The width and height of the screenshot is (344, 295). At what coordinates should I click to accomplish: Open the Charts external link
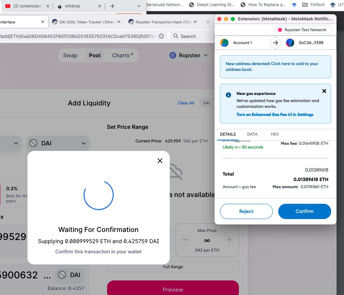[x=122, y=55]
